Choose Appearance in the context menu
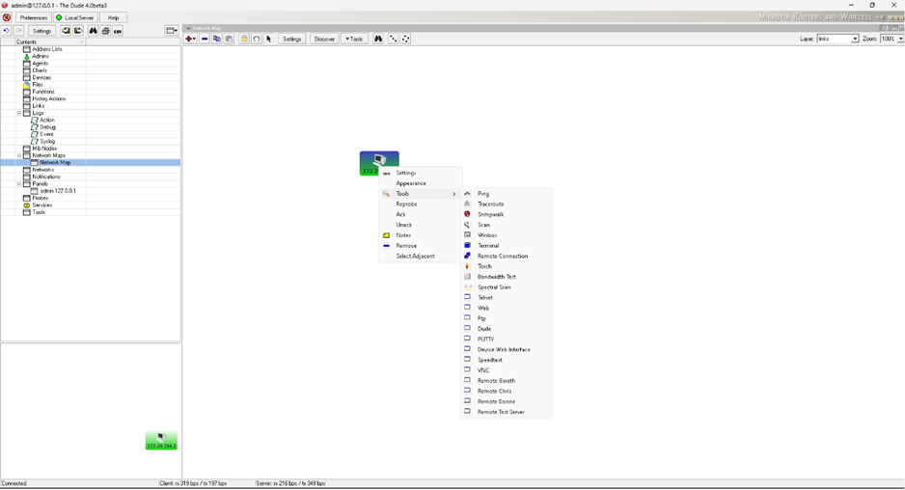 422,183
